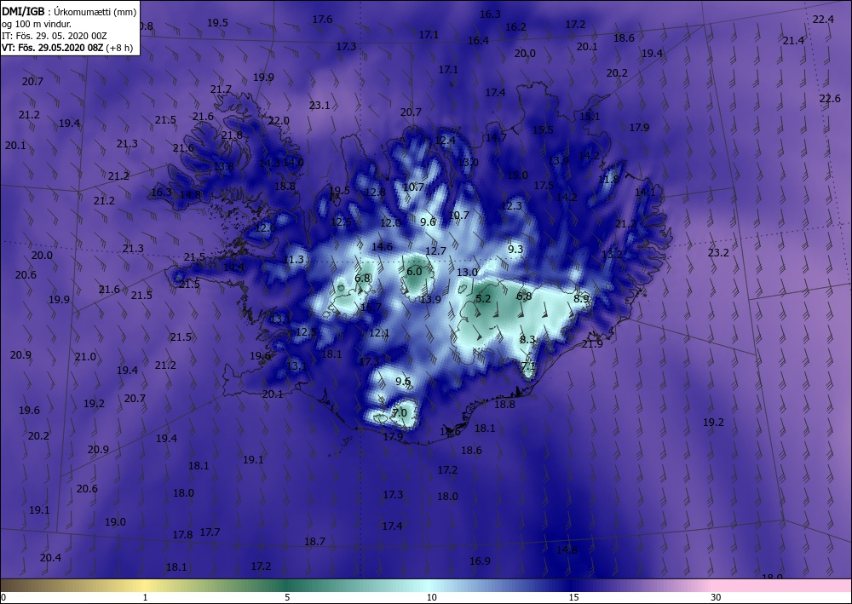Click the map value 21.9
Image resolution: width=852 pixels, height=604 pixels.
tap(592, 344)
